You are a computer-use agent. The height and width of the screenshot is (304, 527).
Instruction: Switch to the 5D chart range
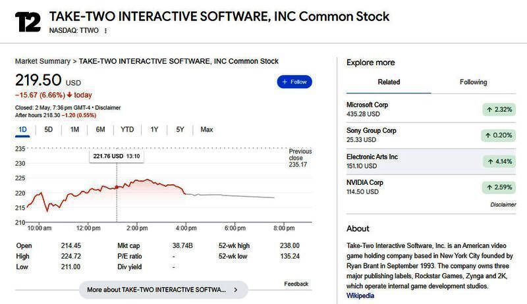tap(49, 130)
